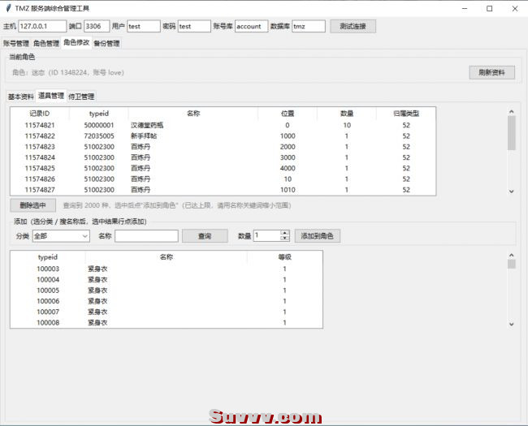This screenshot has height=426, width=528.
Task: Select record 11574823 百炼丹
Action: (x=223, y=147)
